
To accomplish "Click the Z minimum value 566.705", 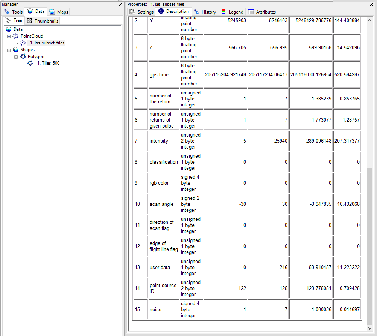I will pos(237,48).
